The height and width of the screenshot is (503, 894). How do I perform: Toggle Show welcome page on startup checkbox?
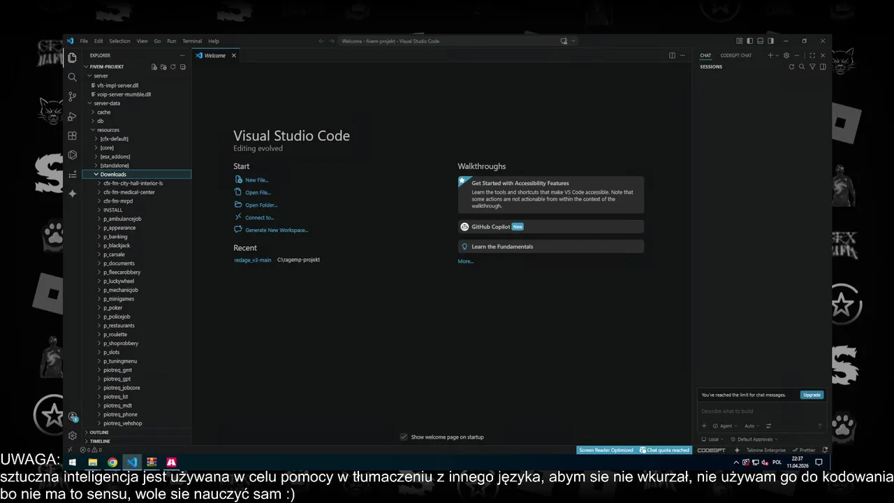coord(404,437)
